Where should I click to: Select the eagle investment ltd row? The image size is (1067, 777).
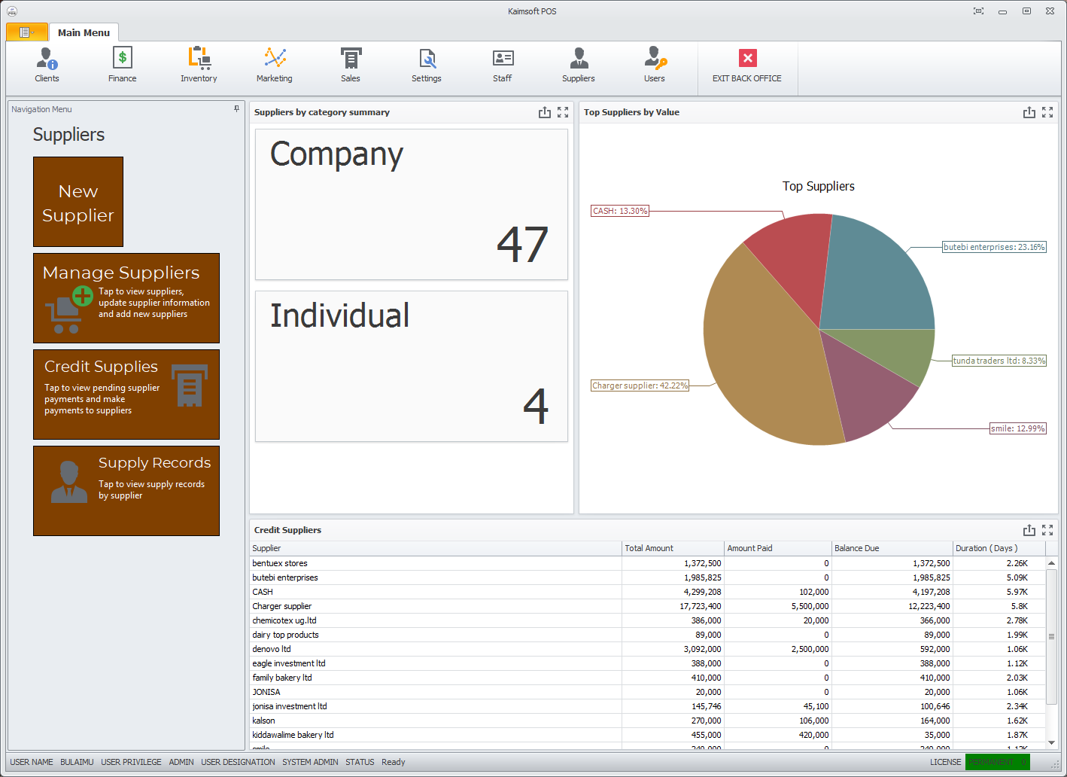pos(647,663)
